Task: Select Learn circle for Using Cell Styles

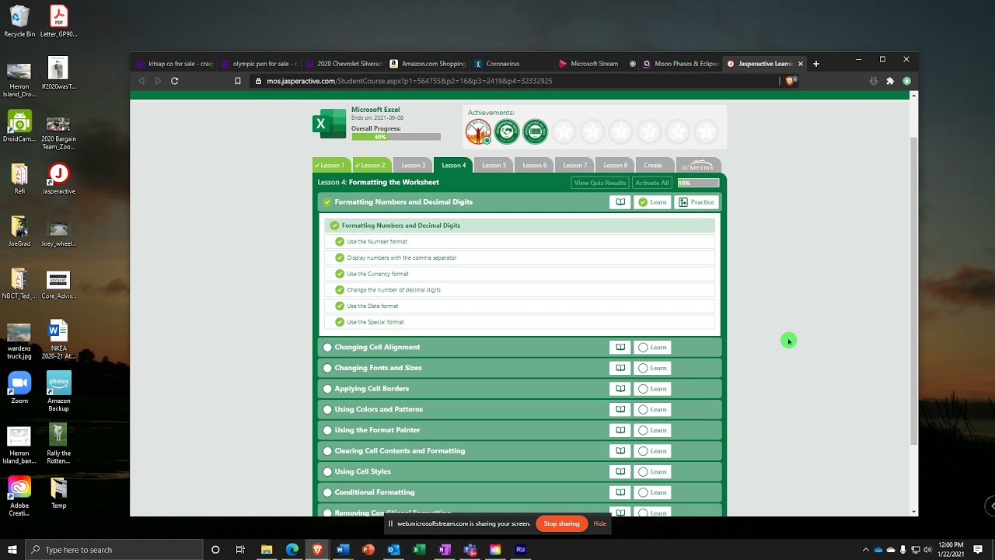Action: tap(643, 471)
